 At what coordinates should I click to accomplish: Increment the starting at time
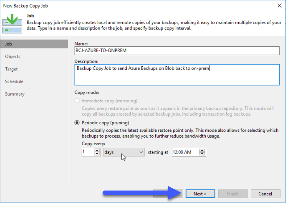tap(202, 150)
